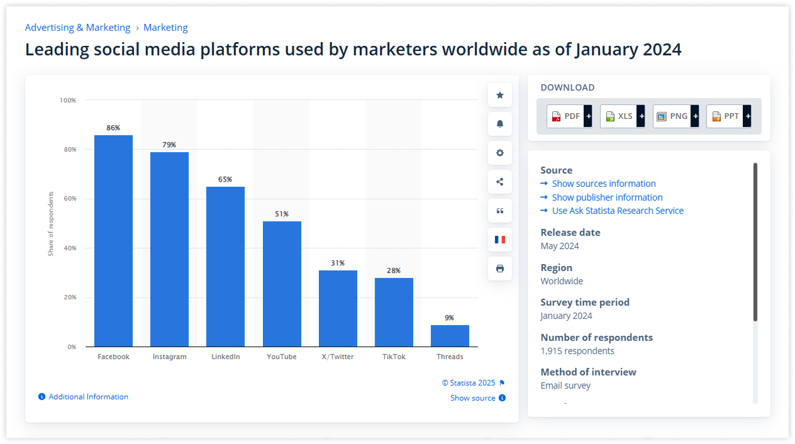Click the Facebook bar in chart
The image size is (795, 444).
tap(113, 241)
